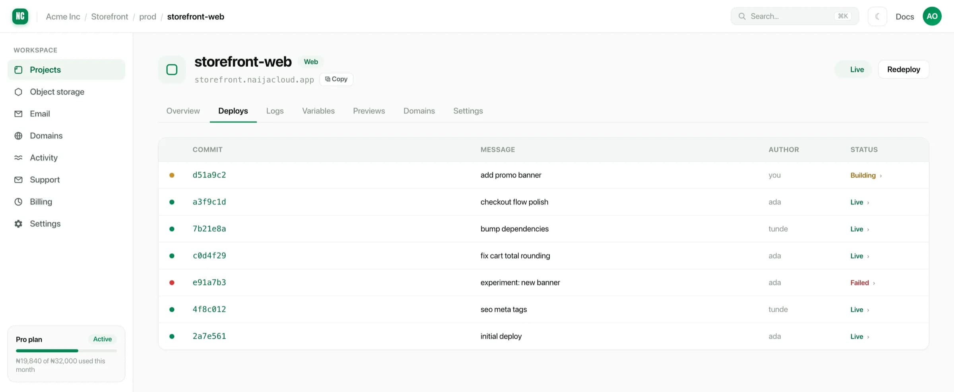Click the 'experiment: new banner' message
954x392 pixels.
point(520,283)
